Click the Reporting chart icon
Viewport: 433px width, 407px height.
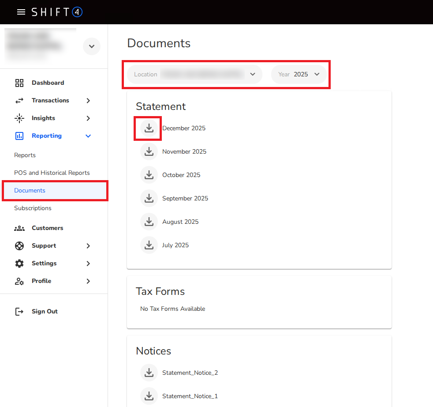[x=19, y=136]
